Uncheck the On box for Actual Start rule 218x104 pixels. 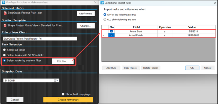(111, 31)
